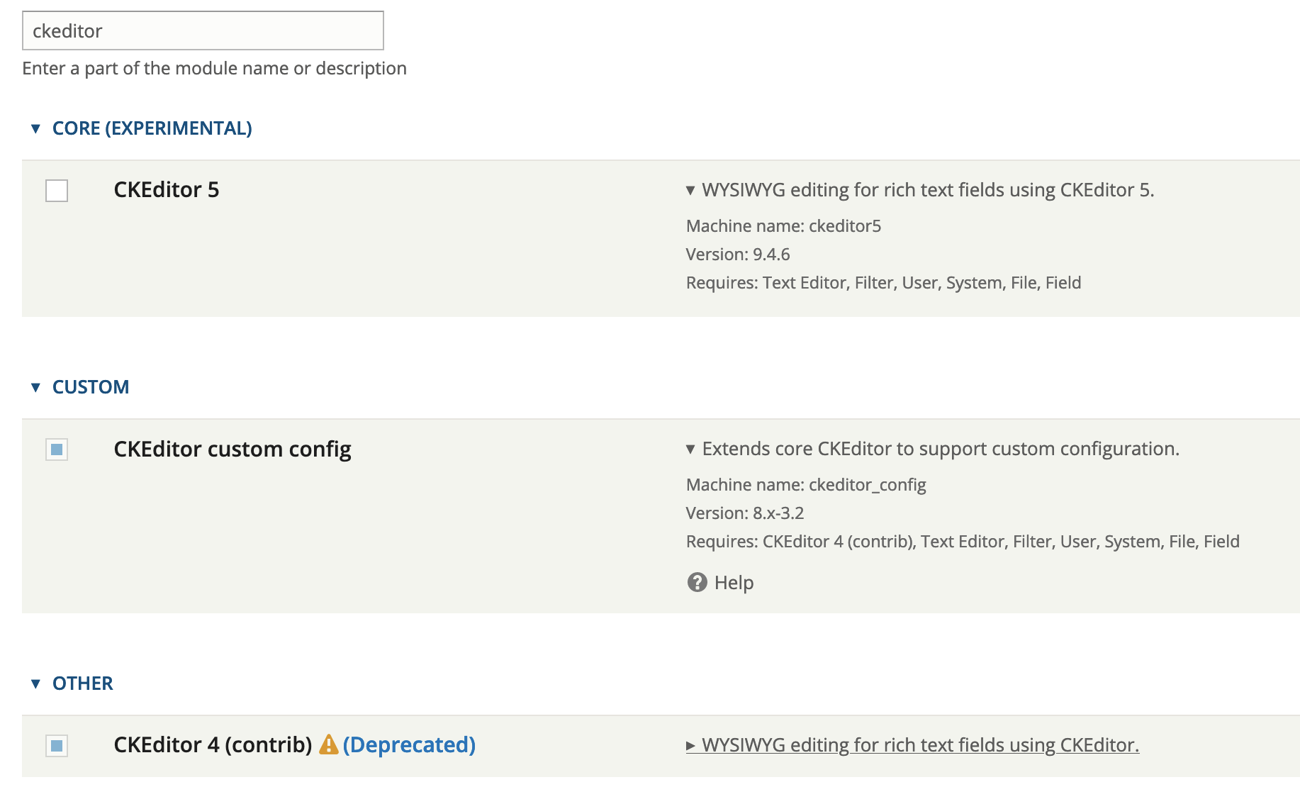Viewport: 1300px width, 804px height.
Task: Click the 'Requires: CKEditor 4 (contrib)' line
Action: point(963,542)
